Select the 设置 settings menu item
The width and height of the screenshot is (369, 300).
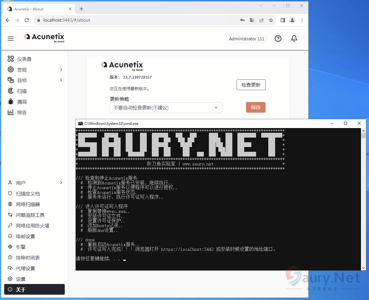pyautogui.click(x=21, y=279)
